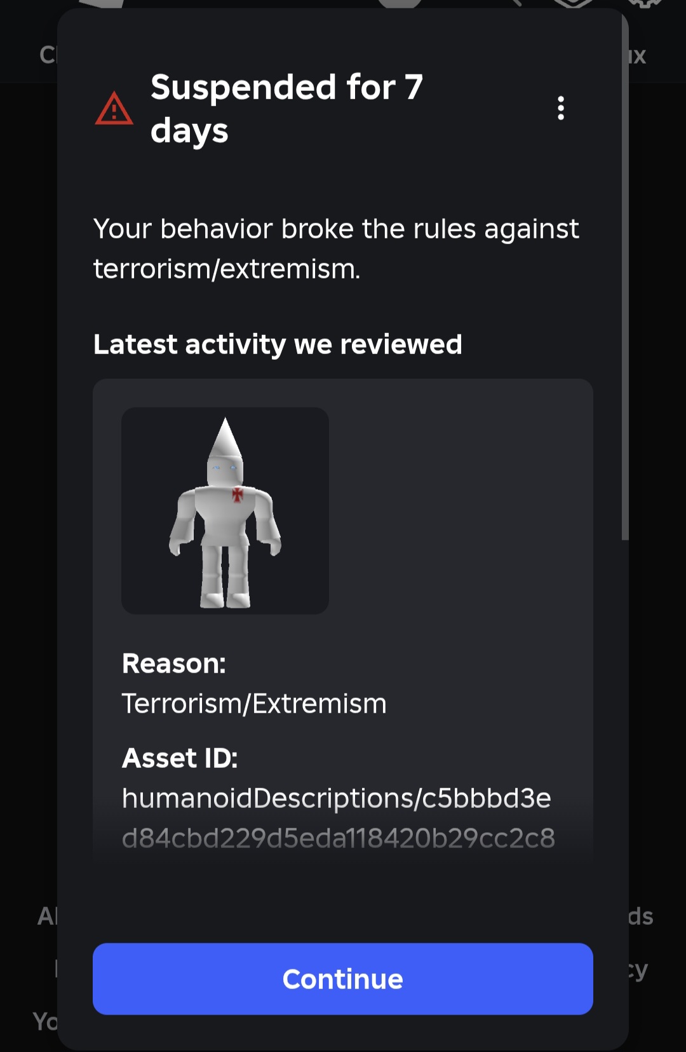This screenshot has width=686, height=1052.
Task: Select the partially hidden "ix" tab behind dialog
Action: click(637, 56)
